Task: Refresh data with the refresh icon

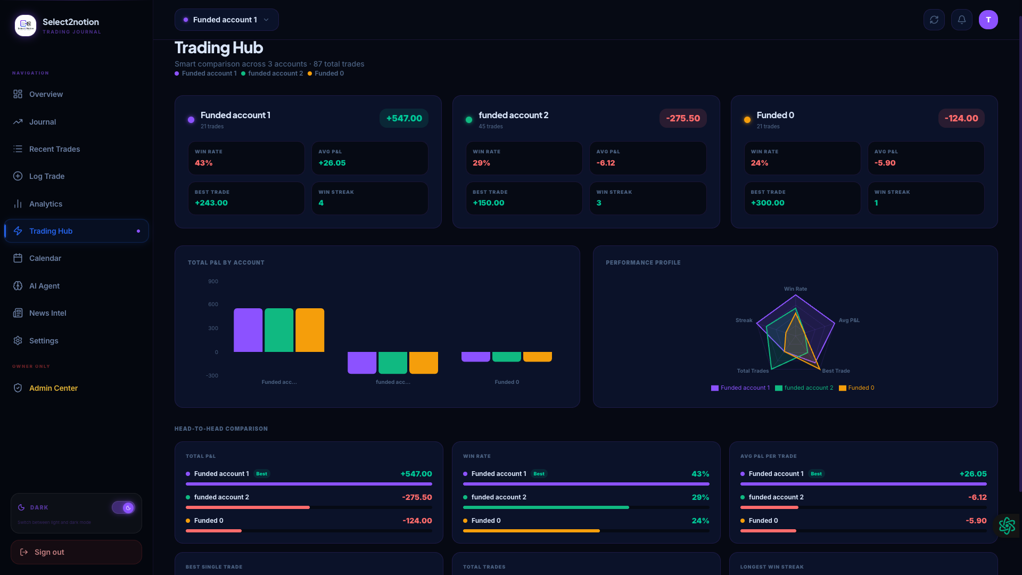Action: point(934,20)
